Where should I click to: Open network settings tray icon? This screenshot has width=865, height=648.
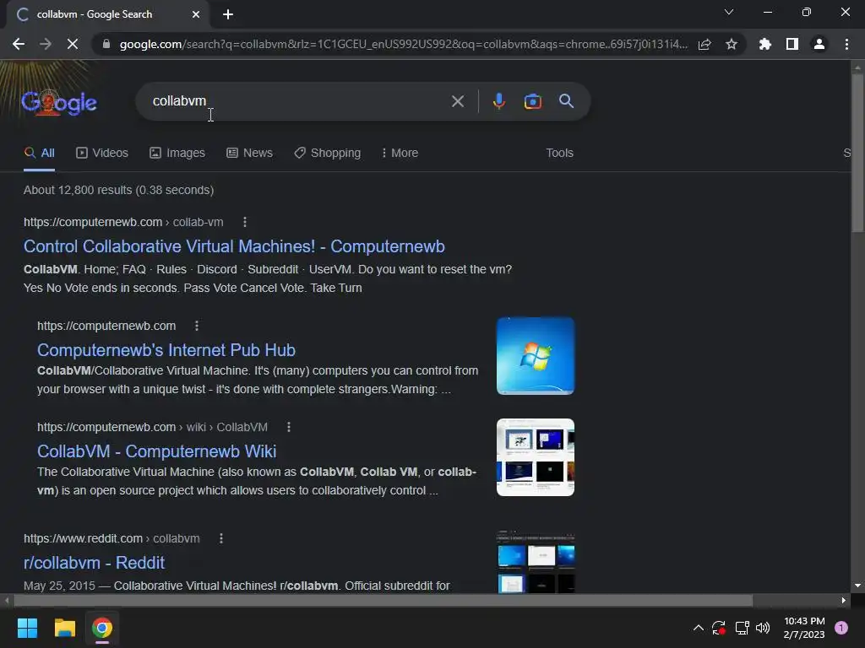(x=742, y=628)
